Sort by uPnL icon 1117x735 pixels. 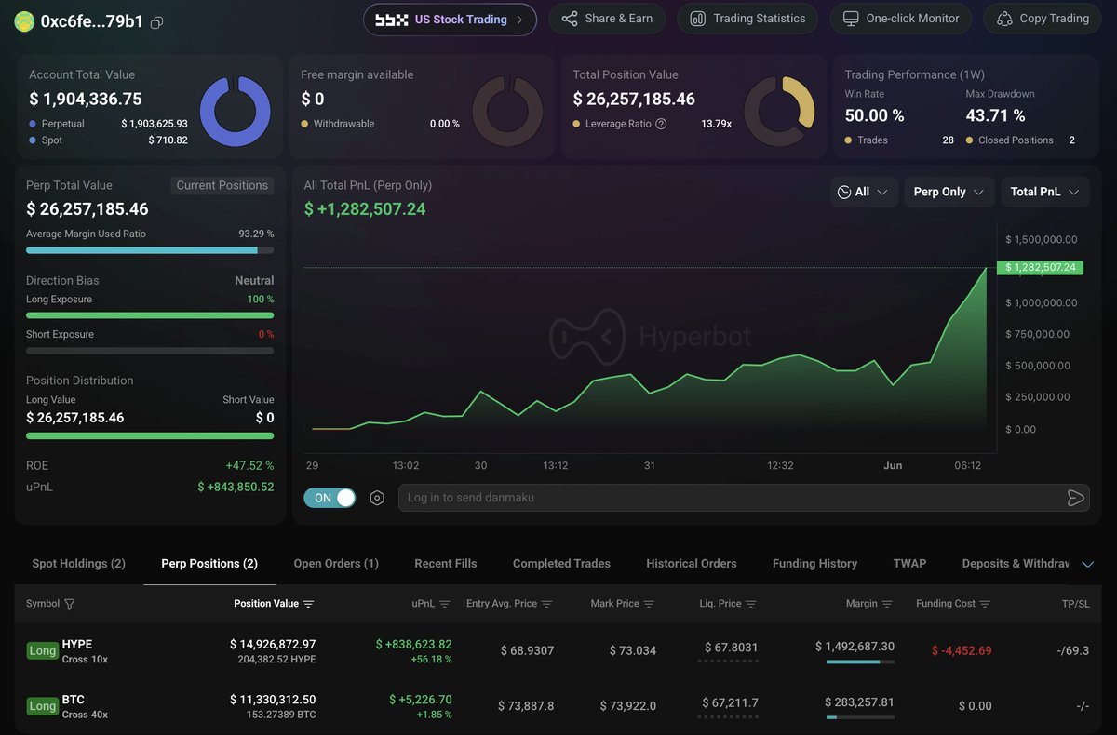[445, 604]
